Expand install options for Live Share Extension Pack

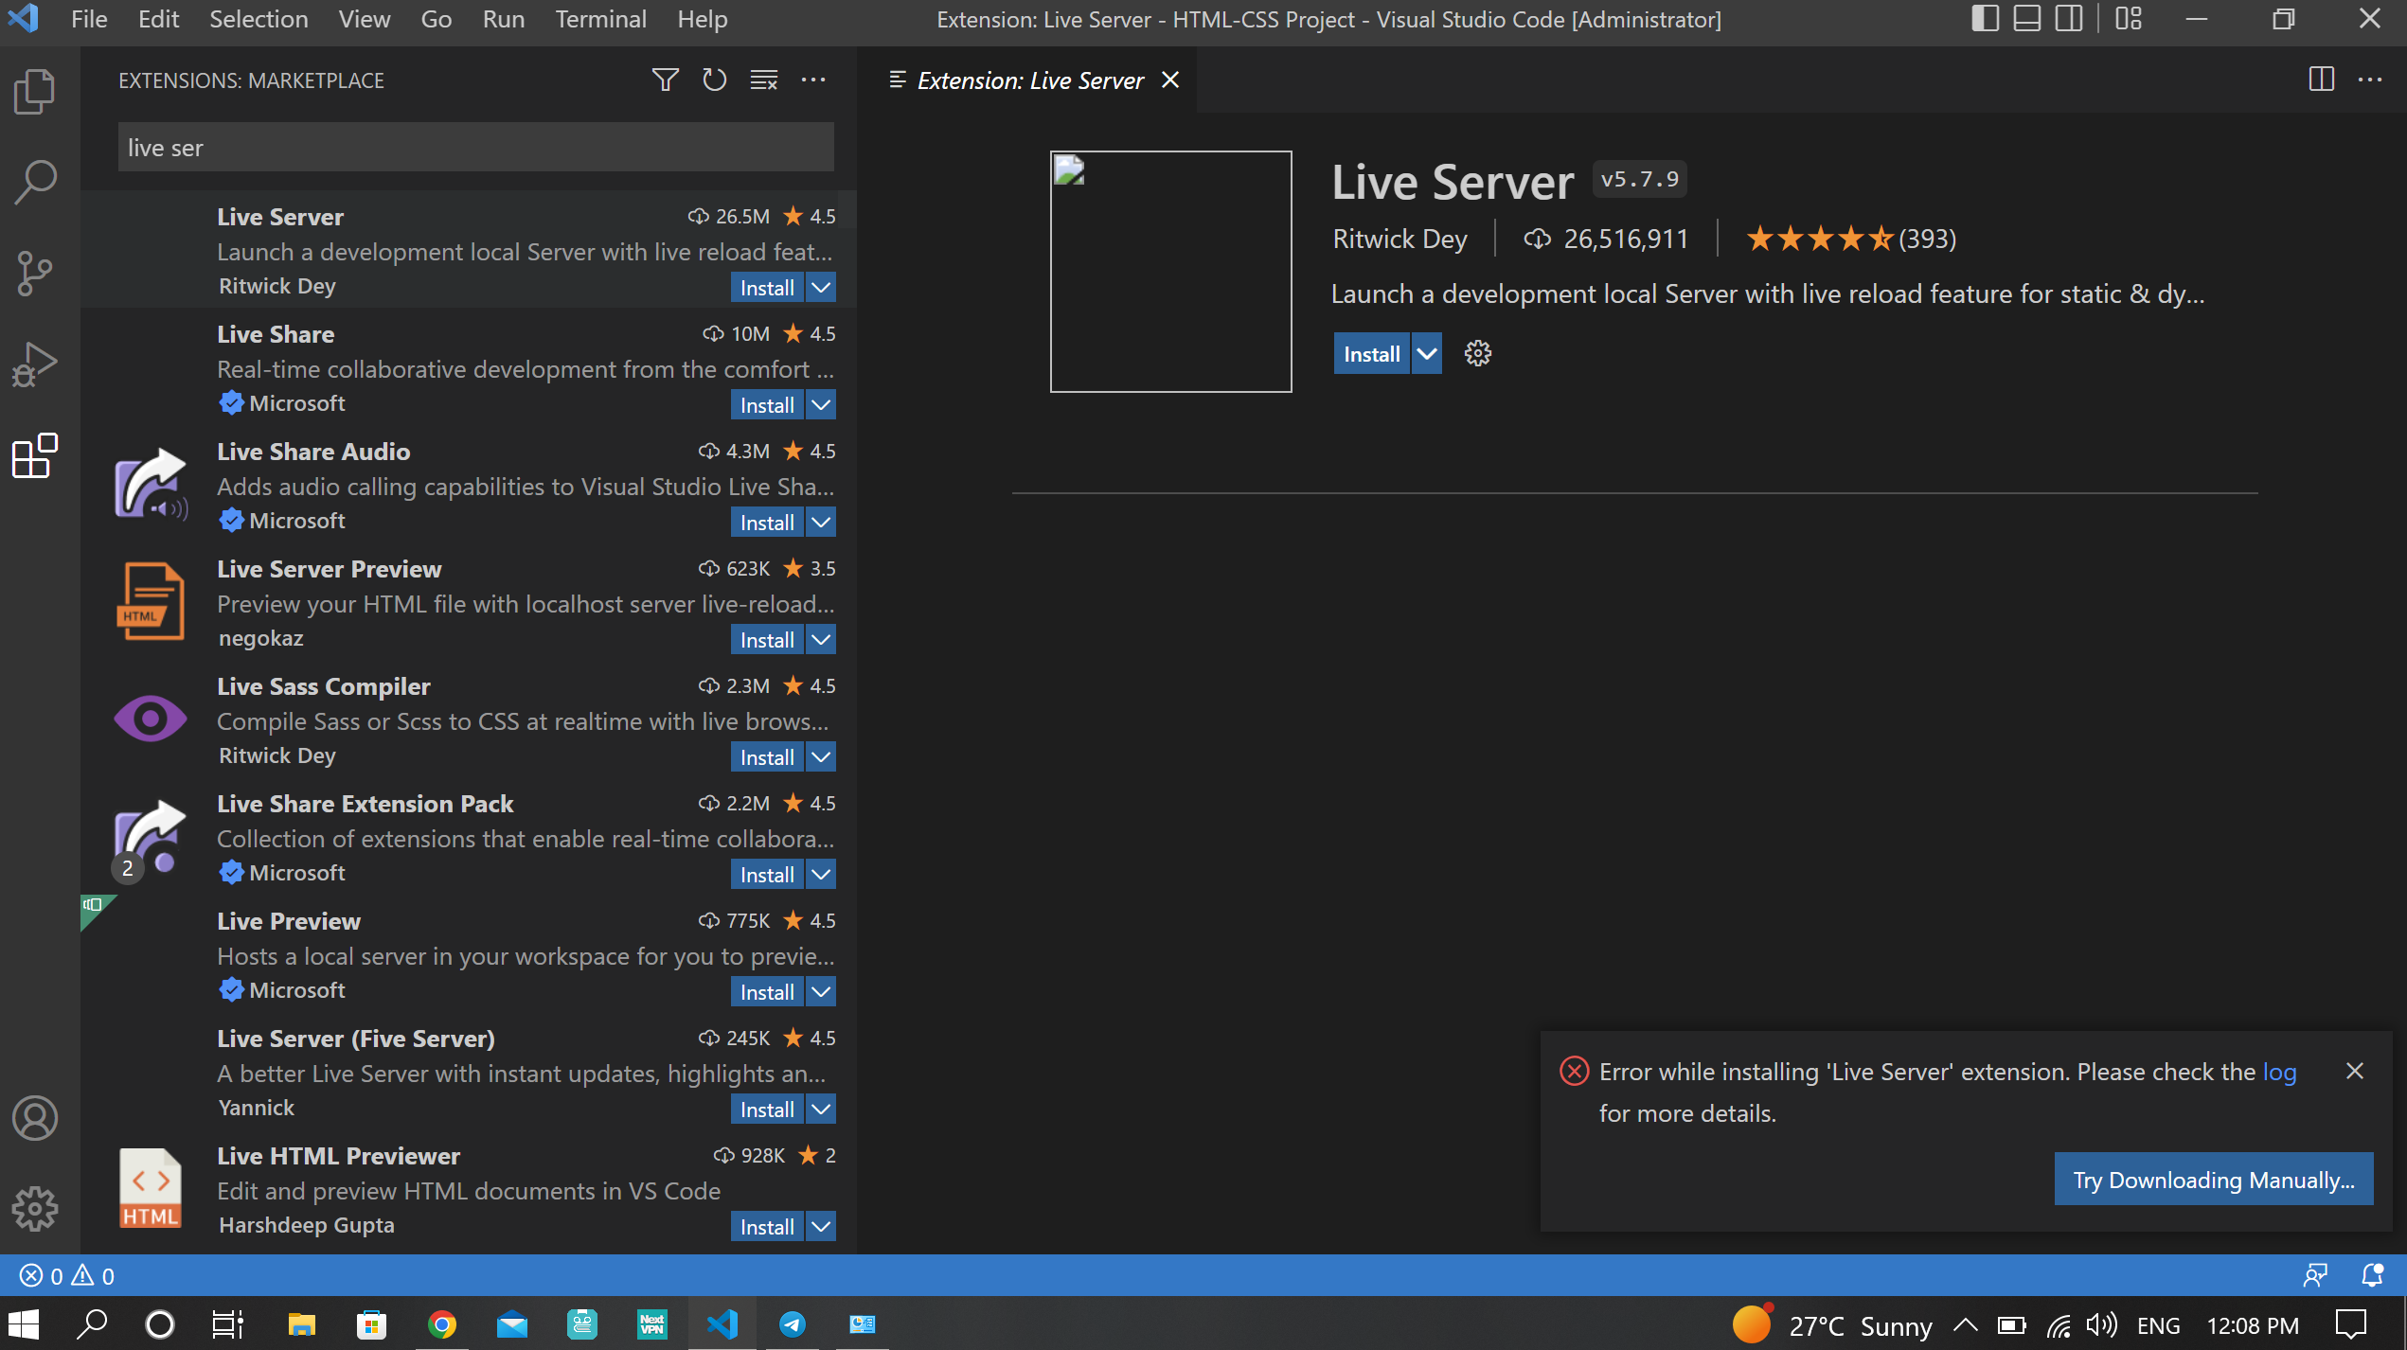pyautogui.click(x=821, y=874)
